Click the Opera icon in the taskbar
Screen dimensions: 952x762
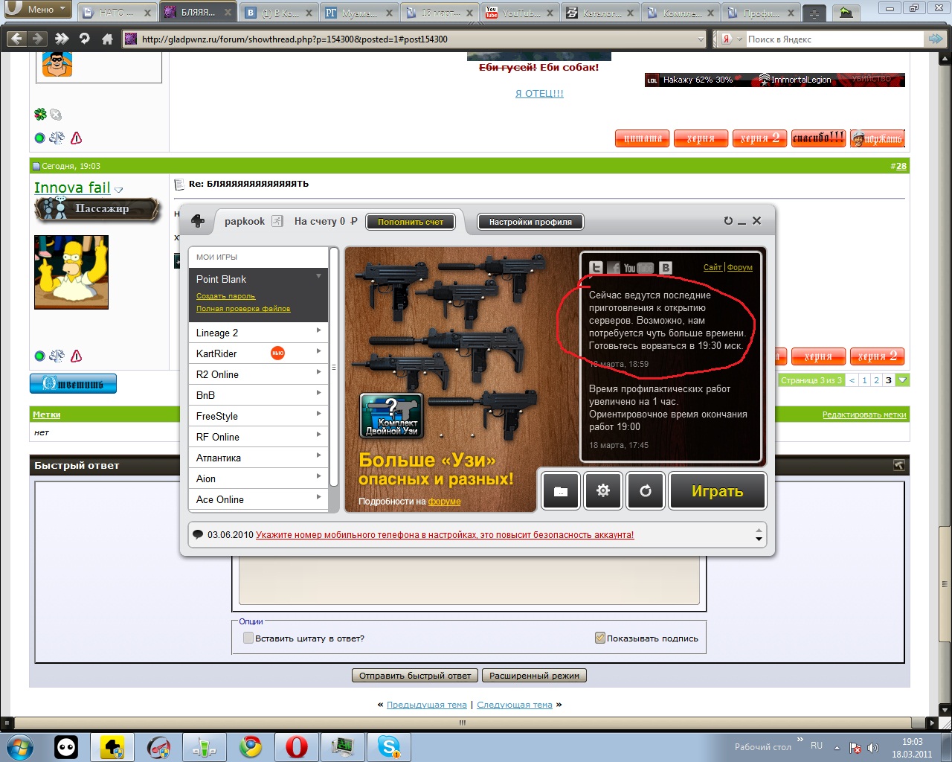296,746
